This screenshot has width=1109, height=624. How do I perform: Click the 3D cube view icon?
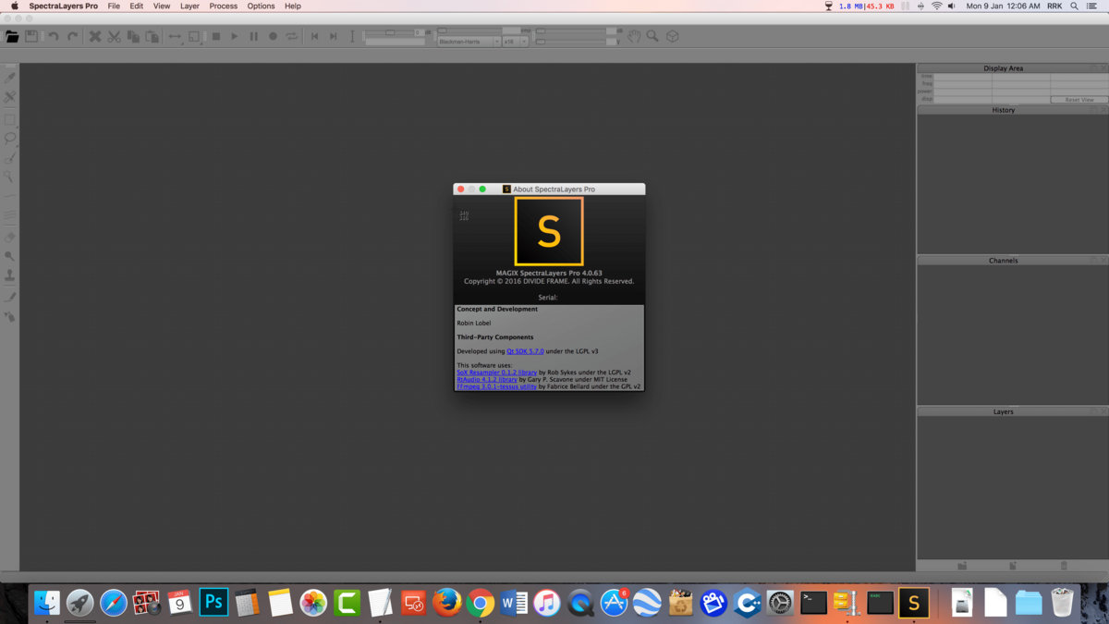coord(673,37)
